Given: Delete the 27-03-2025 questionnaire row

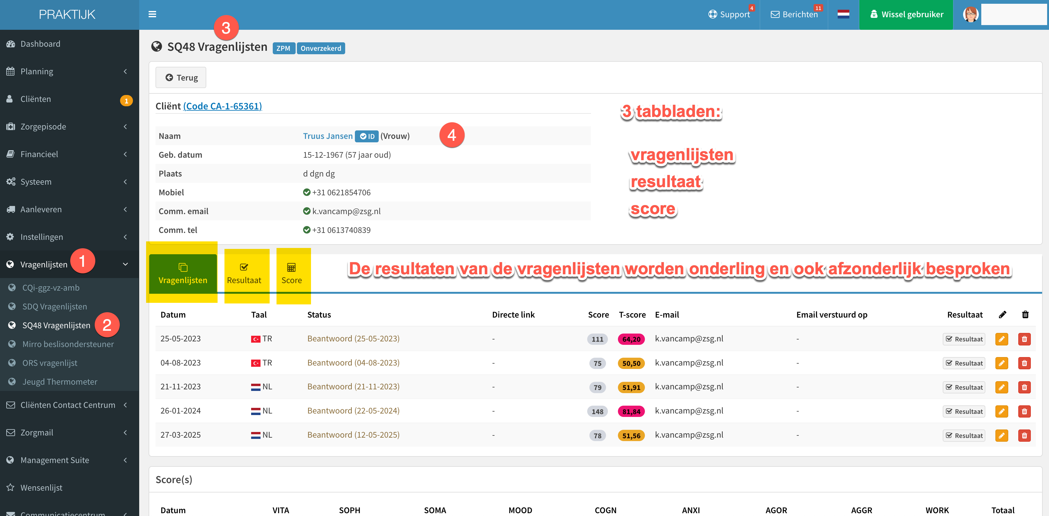Looking at the screenshot, I should pos(1025,435).
